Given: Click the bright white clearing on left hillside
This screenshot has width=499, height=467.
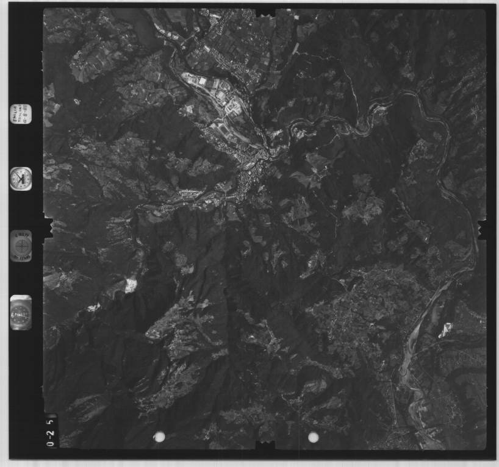Looking at the screenshot, I should pos(131,285).
